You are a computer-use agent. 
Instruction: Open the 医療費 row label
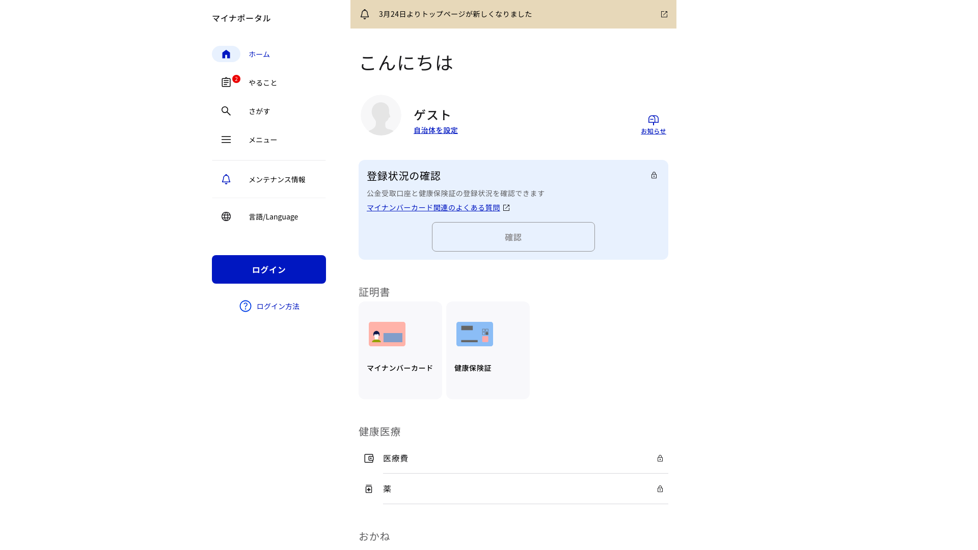click(x=395, y=458)
